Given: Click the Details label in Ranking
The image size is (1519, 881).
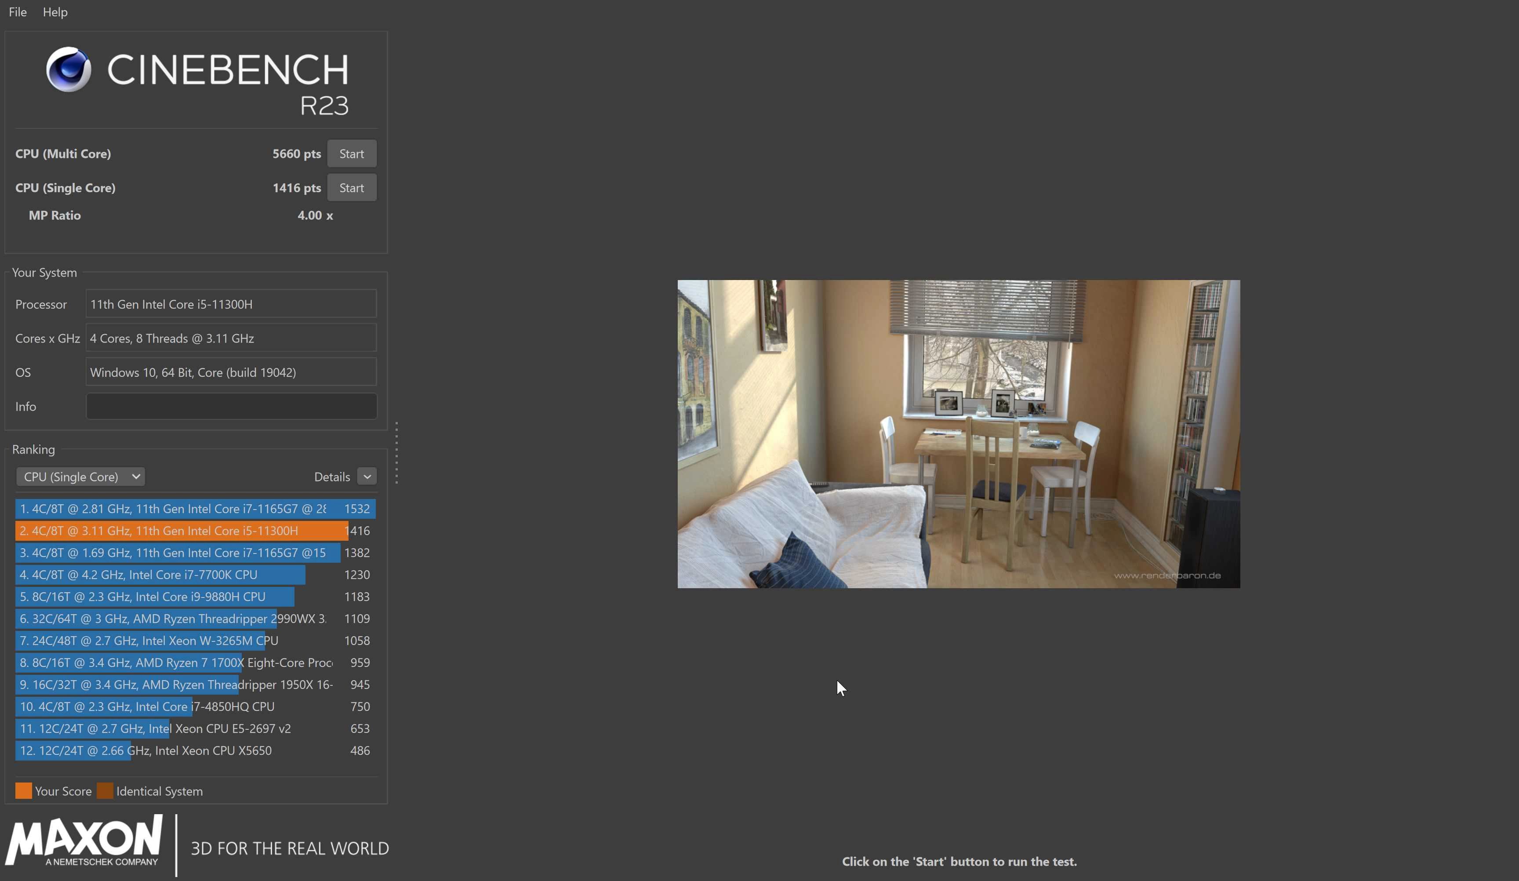Looking at the screenshot, I should coord(331,477).
